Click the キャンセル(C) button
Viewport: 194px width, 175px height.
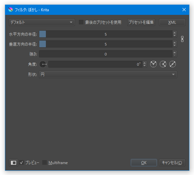coord(172,162)
